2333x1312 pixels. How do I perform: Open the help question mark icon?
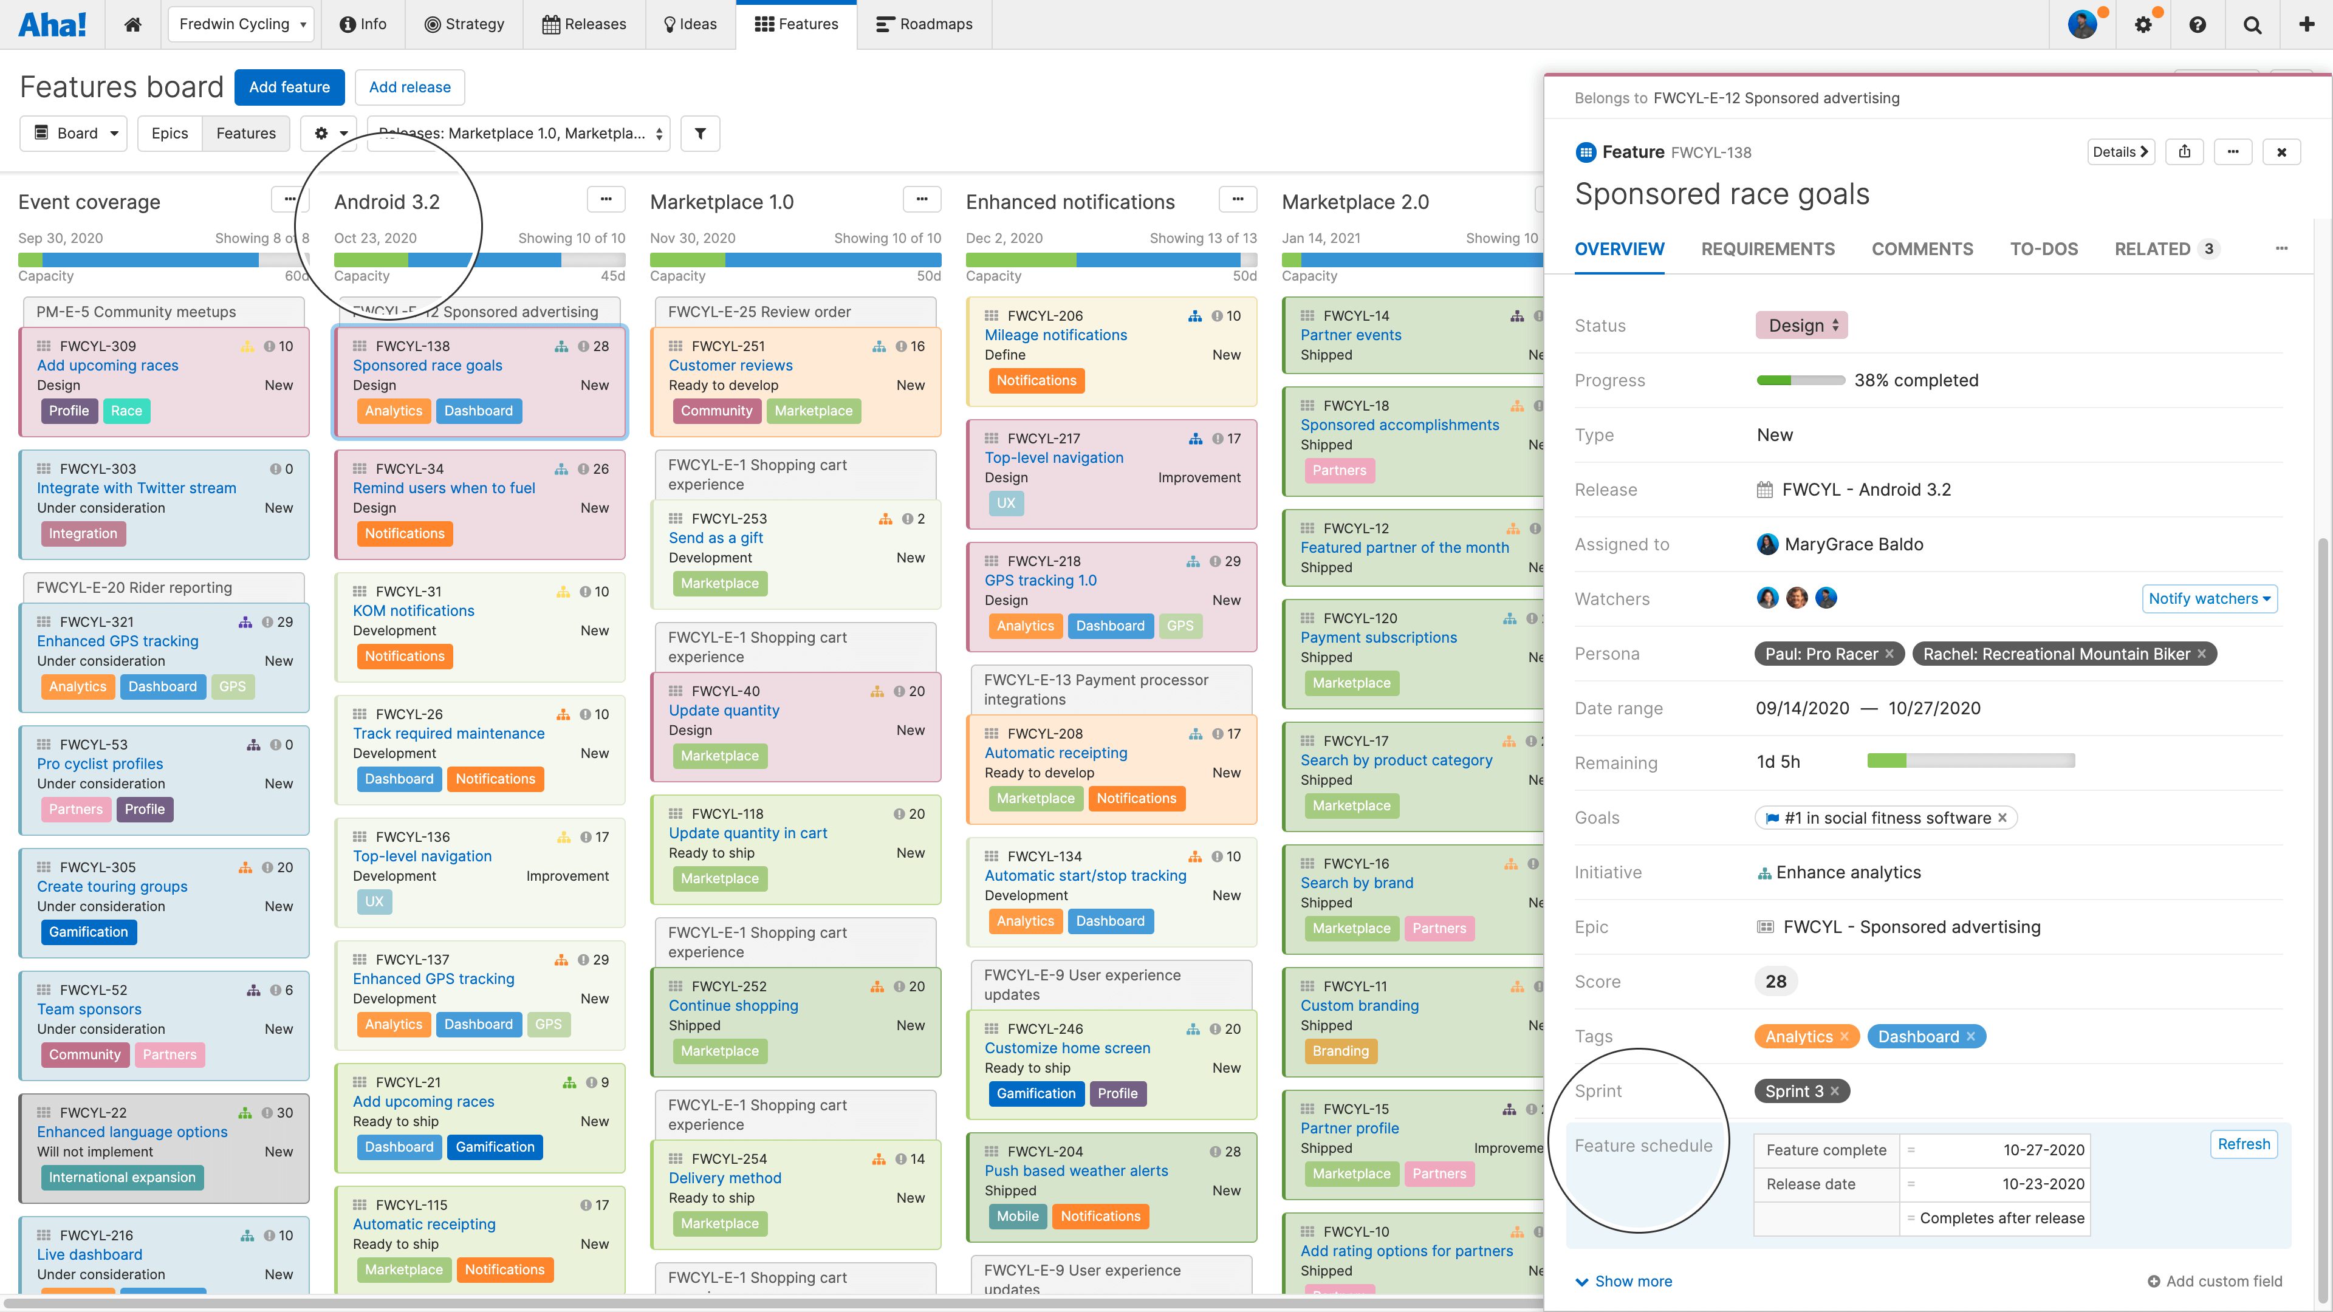point(2197,24)
